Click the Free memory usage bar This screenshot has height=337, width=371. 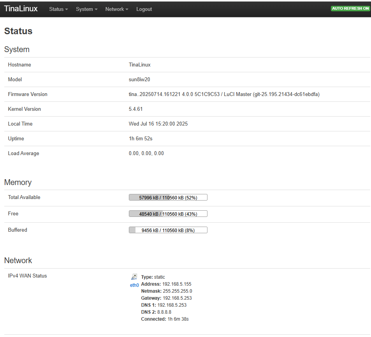pos(168,214)
